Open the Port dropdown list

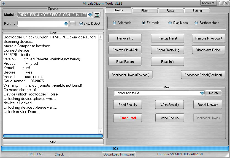tap(66, 24)
